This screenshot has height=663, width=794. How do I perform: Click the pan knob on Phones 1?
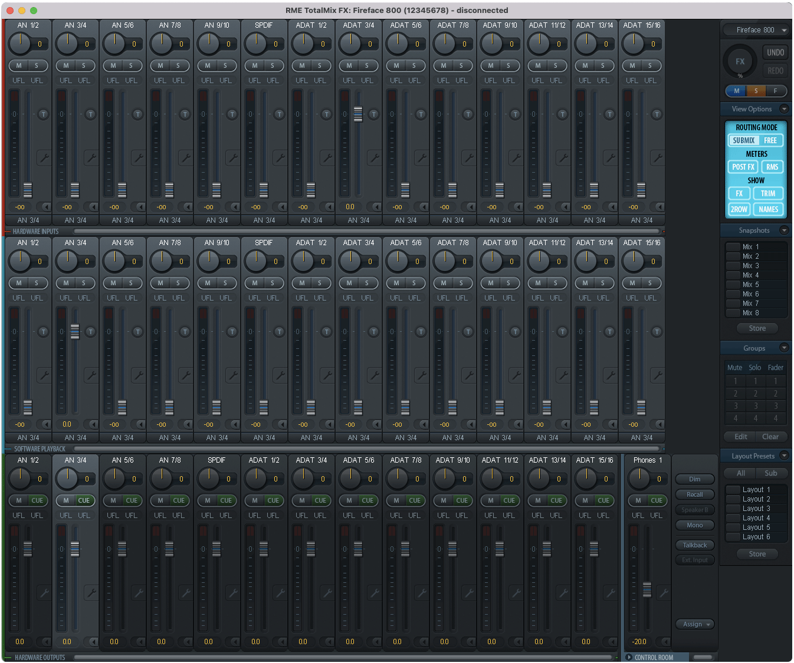639,479
